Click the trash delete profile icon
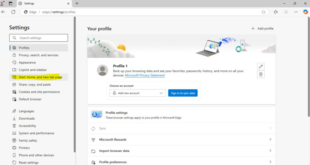The image size is (310, 165). click(261, 74)
